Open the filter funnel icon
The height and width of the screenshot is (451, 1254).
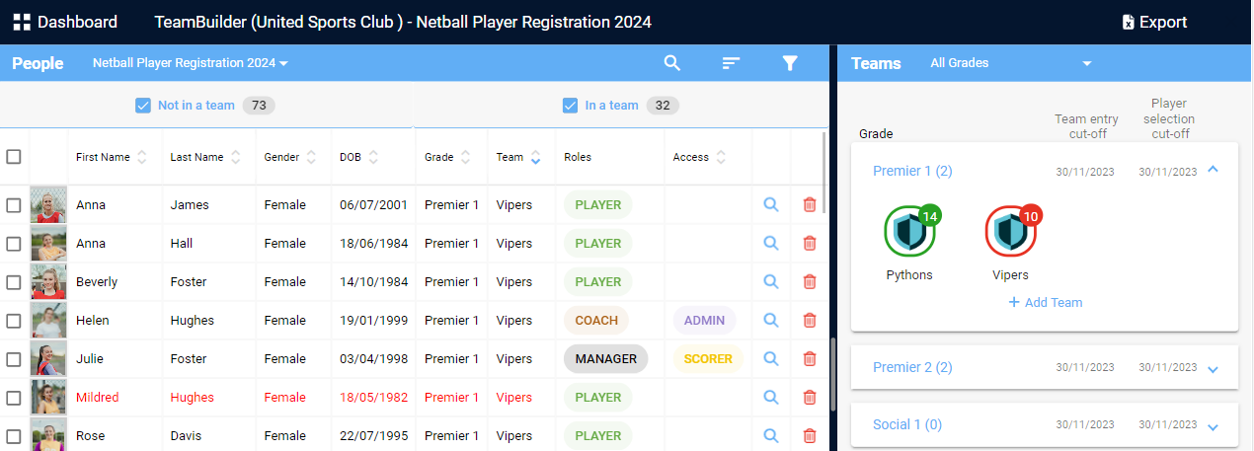pos(790,63)
